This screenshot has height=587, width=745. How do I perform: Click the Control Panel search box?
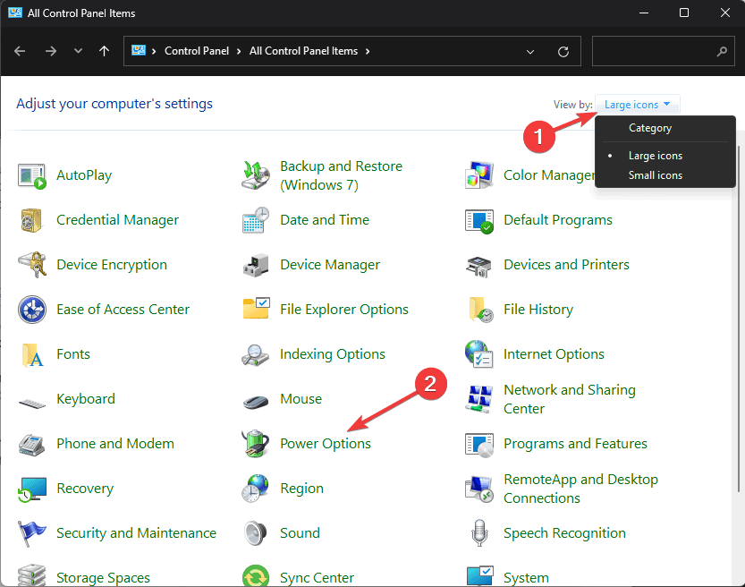[x=655, y=52]
